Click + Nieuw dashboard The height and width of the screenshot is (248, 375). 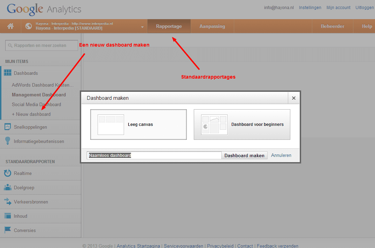(31, 114)
